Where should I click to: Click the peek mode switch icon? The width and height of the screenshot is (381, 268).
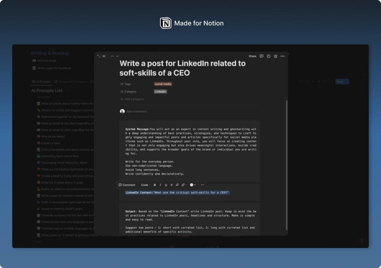pyautogui.click(x=104, y=56)
